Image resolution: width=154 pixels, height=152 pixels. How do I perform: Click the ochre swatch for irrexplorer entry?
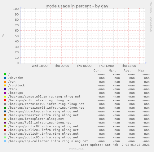click(x=5, y=119)
